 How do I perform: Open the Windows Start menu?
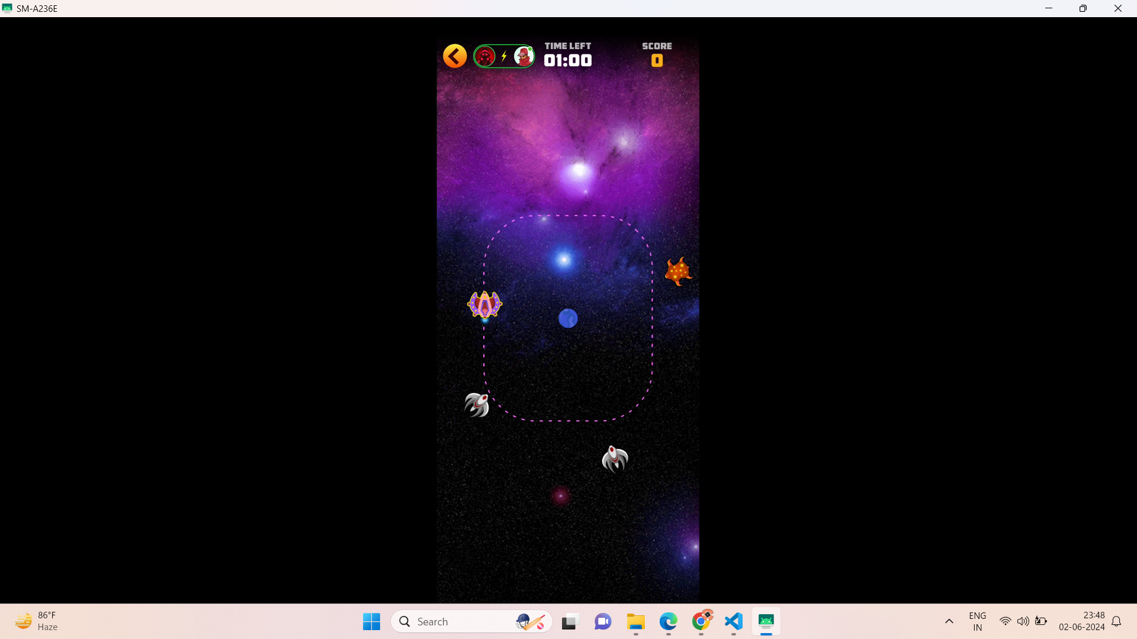(371, 621)
